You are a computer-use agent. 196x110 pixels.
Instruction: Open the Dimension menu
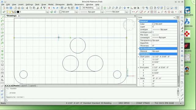[60, 5]
